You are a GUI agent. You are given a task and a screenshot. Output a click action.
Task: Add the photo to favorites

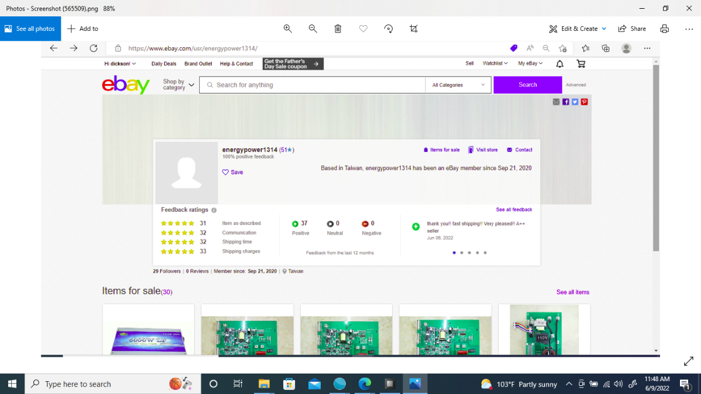tap(363, 29)
